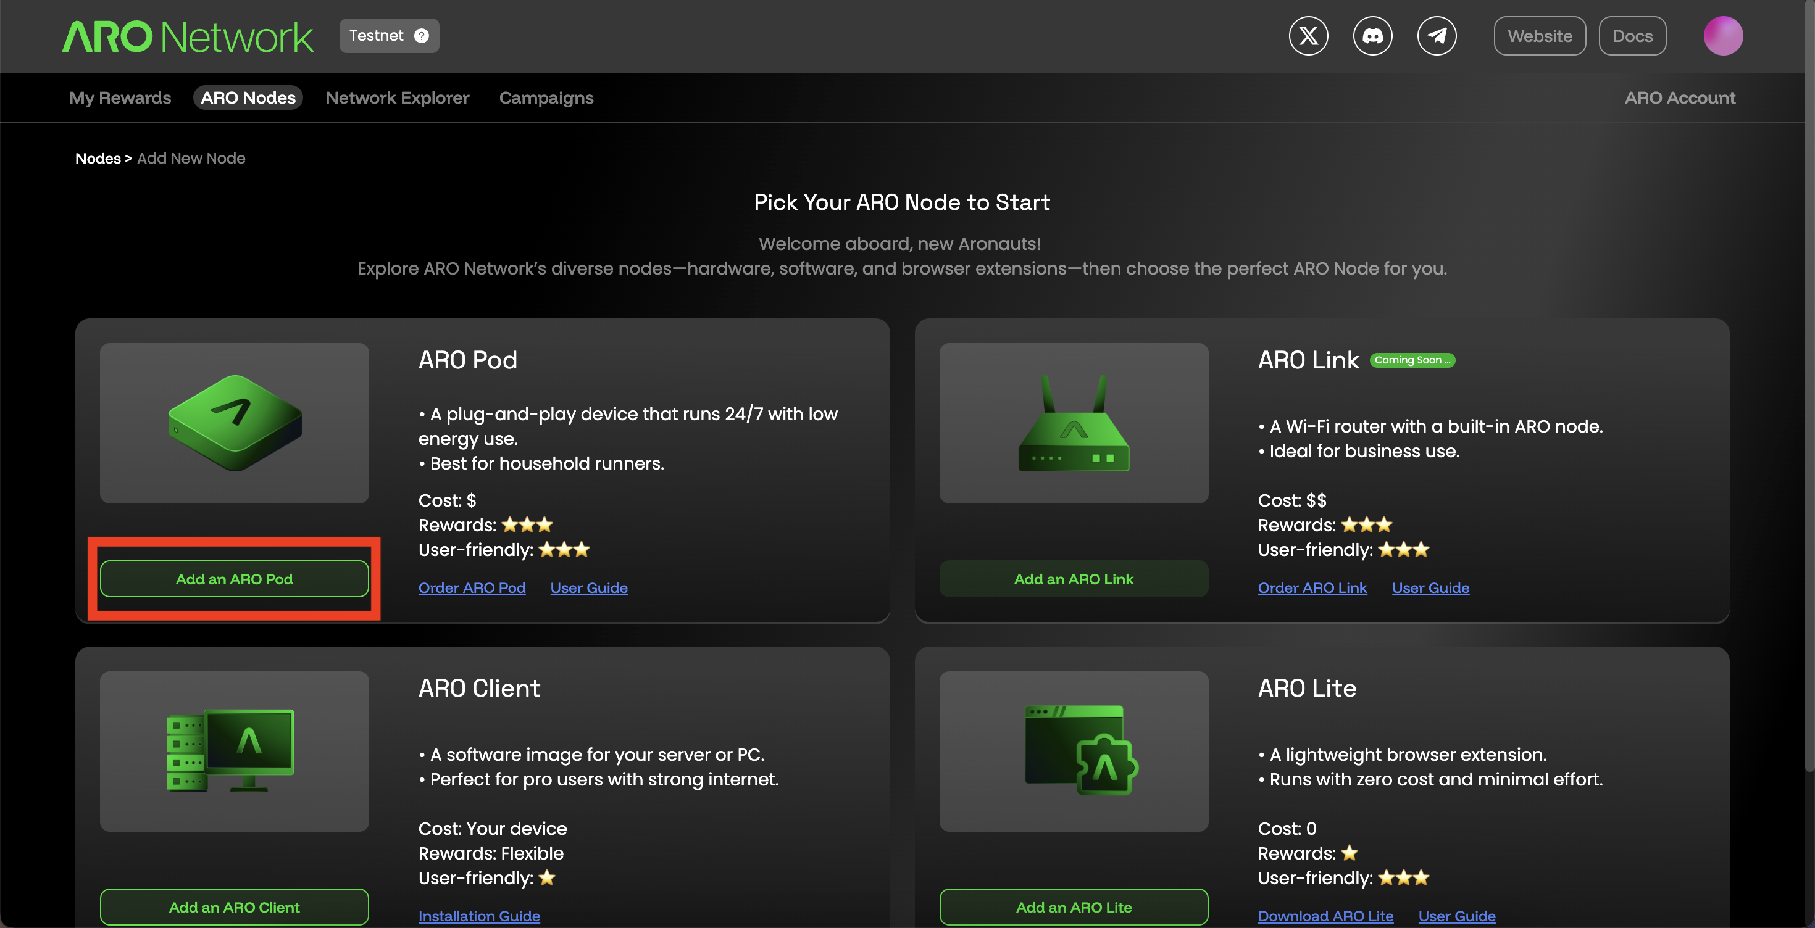Open the profile avatar in the top right
Viewport: 1815px width, 928px height.
click(x=1724, y=35)
